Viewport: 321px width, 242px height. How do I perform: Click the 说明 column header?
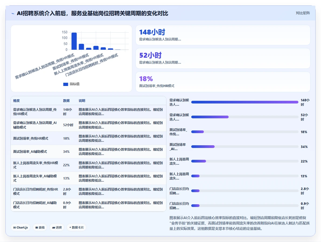coord(82,101)
